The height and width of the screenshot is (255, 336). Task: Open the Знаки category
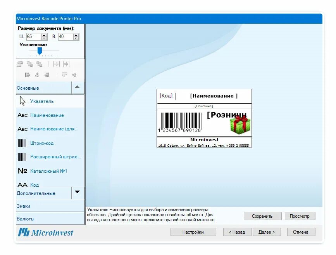(x=50, y=206)
